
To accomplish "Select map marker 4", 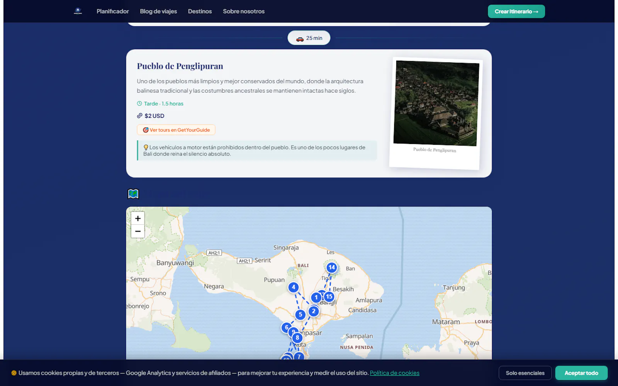I will 294,287.
